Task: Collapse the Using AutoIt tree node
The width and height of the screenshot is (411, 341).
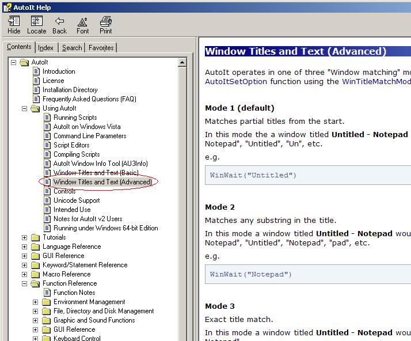Action: (x=24, y=108)
